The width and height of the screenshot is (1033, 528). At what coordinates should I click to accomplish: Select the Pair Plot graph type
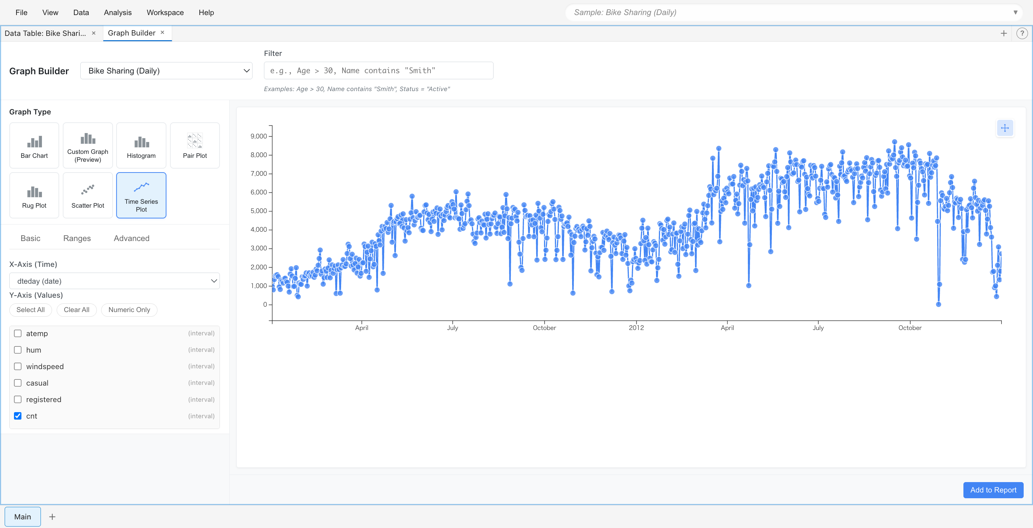click(194, 145)
